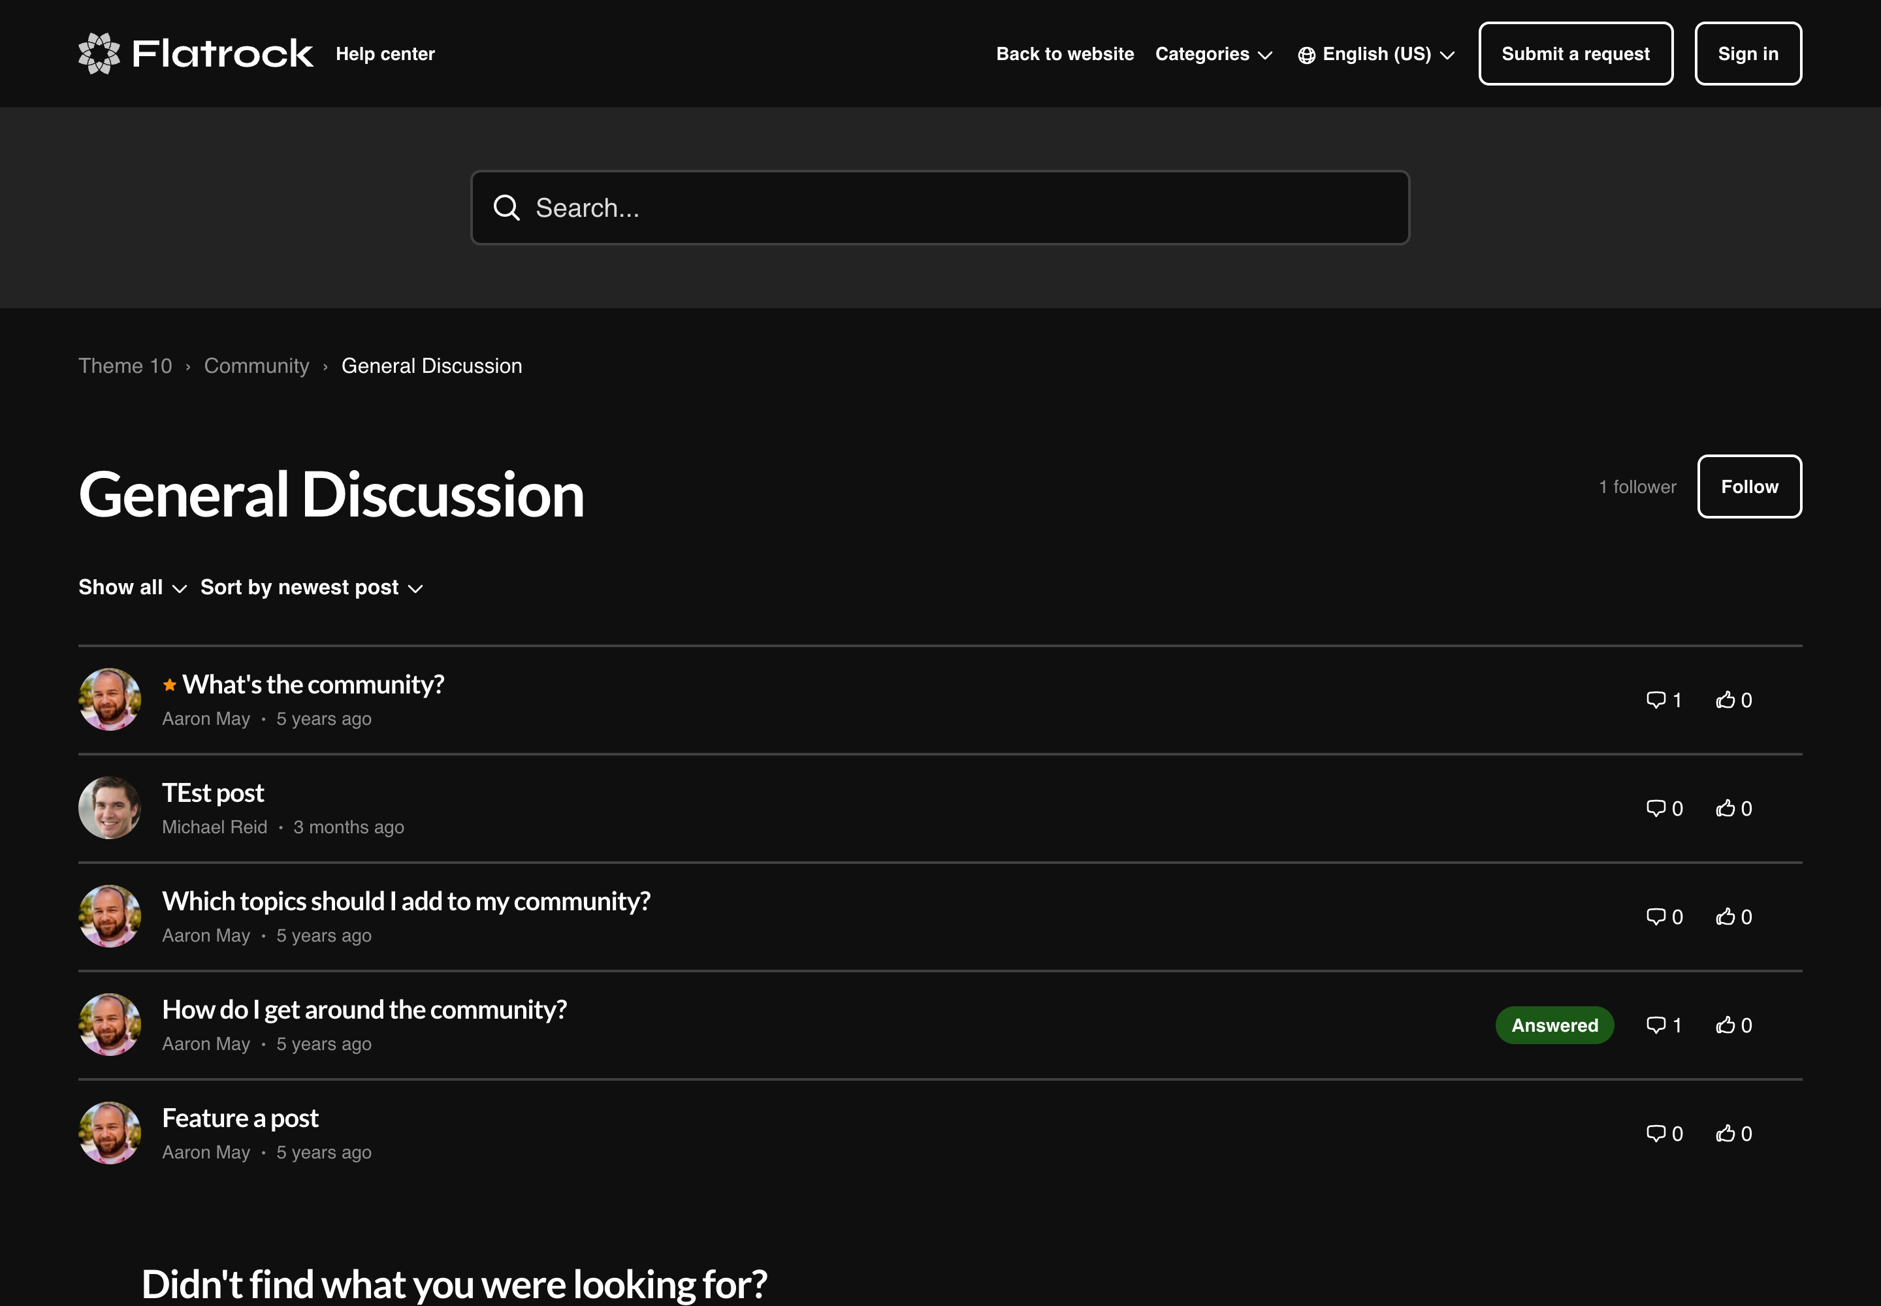Viewport: 1881px width, 1306px height.
Task: Open Community breadcrumb link
Action: click(x=256, y=366)
